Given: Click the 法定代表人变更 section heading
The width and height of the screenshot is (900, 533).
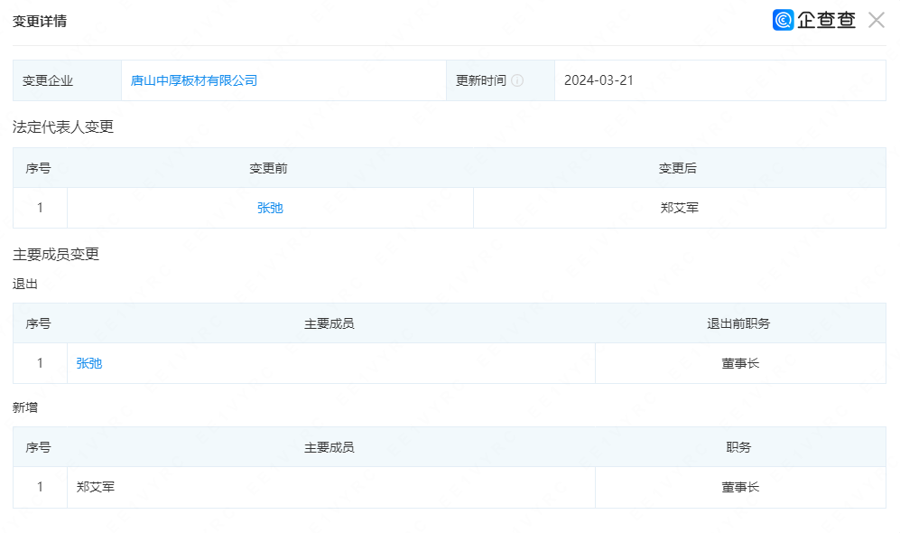Looking at the screenshot, I should [x=63, y=127].
